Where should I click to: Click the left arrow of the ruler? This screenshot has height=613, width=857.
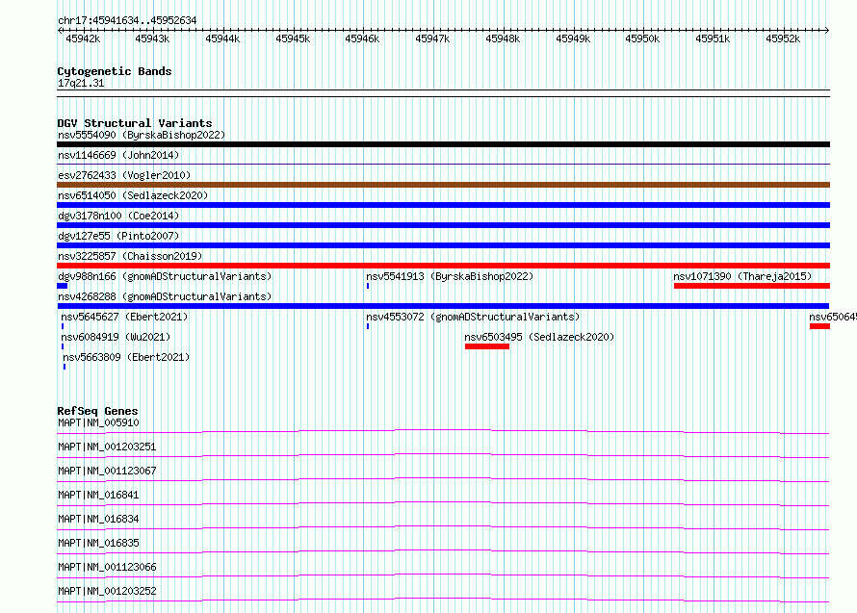click(x=59, y=30)
